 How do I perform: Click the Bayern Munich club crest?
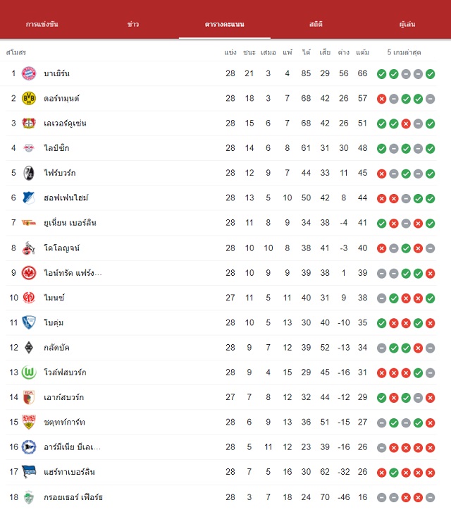pyautogui.click(x=29, y=73)
